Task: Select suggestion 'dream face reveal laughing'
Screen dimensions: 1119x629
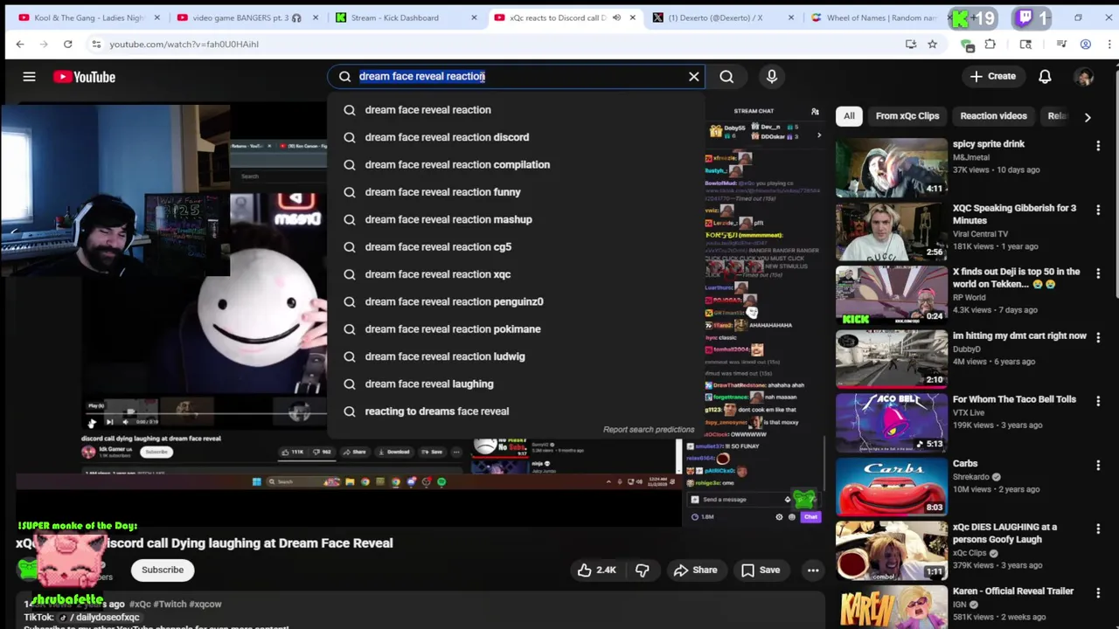Action: (516, 384)
